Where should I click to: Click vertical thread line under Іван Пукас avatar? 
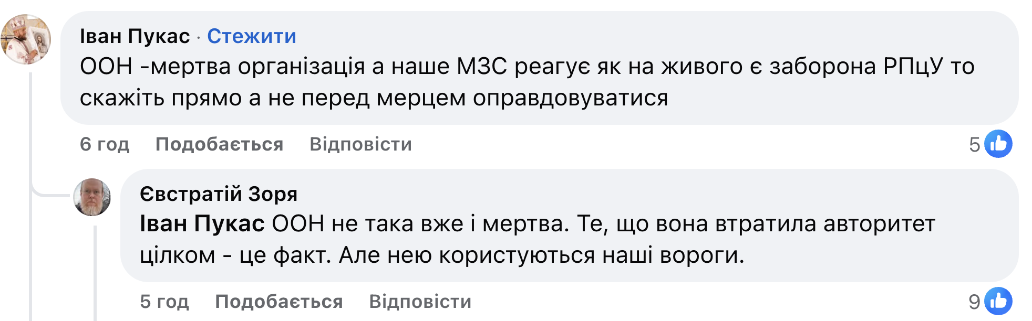tap(30, 131)
